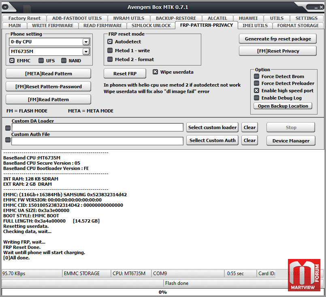The width and height of the screenshot is (326, 297).
Task: Clear the Custom Auth File path
Action: [249, 140]
